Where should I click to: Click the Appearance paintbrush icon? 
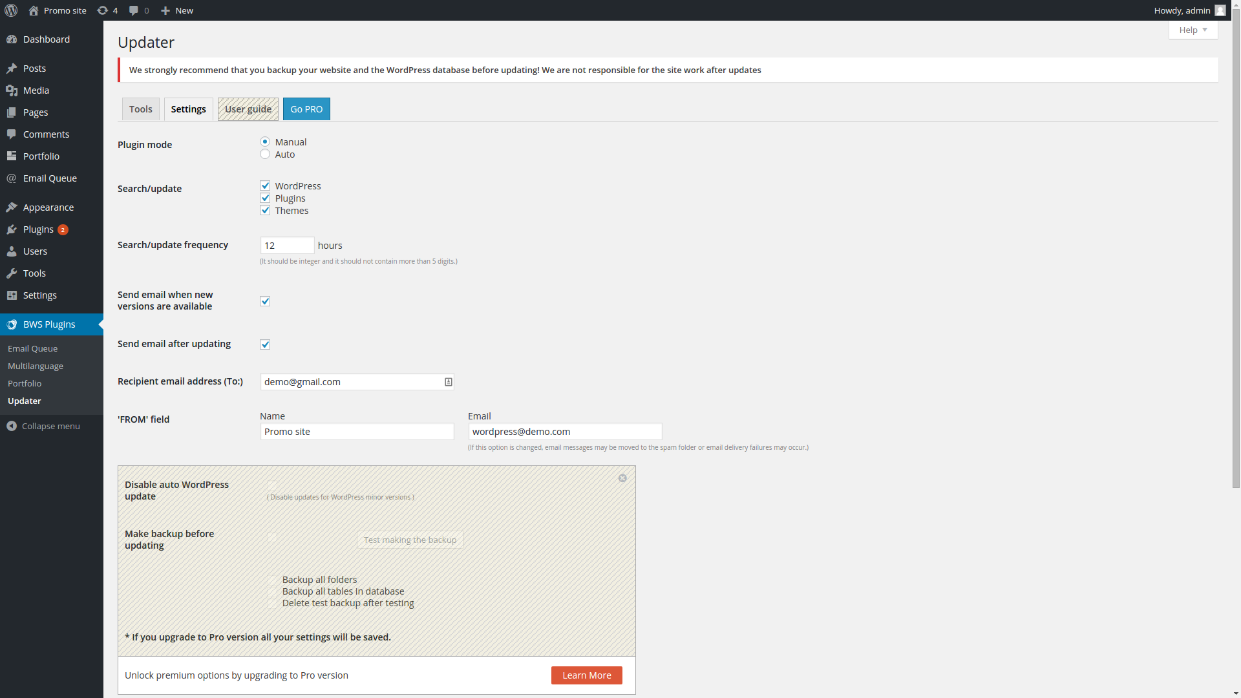(x=12, y=207)
